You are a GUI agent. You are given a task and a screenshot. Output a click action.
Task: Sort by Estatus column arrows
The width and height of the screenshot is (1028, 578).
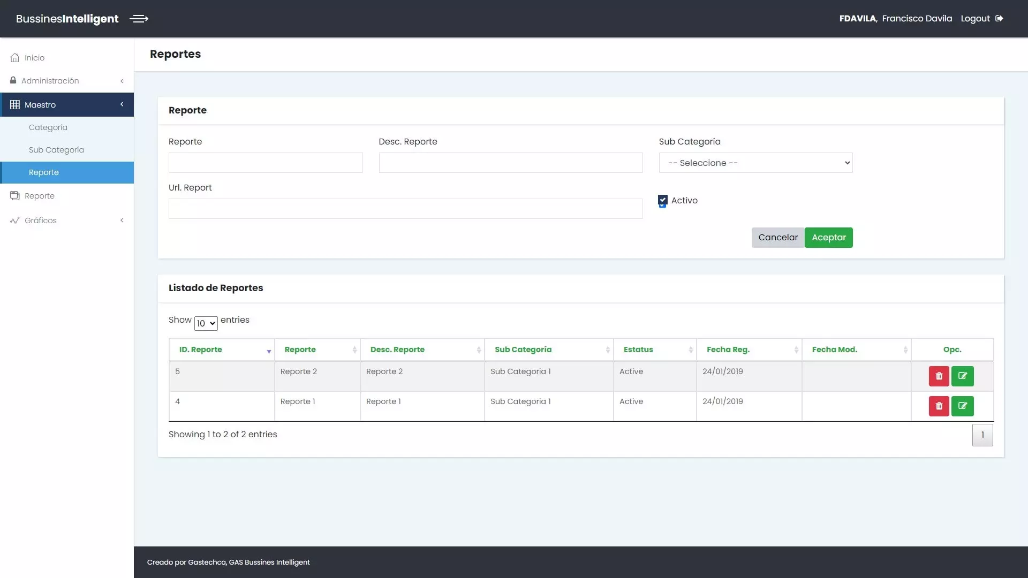(691, 350)
